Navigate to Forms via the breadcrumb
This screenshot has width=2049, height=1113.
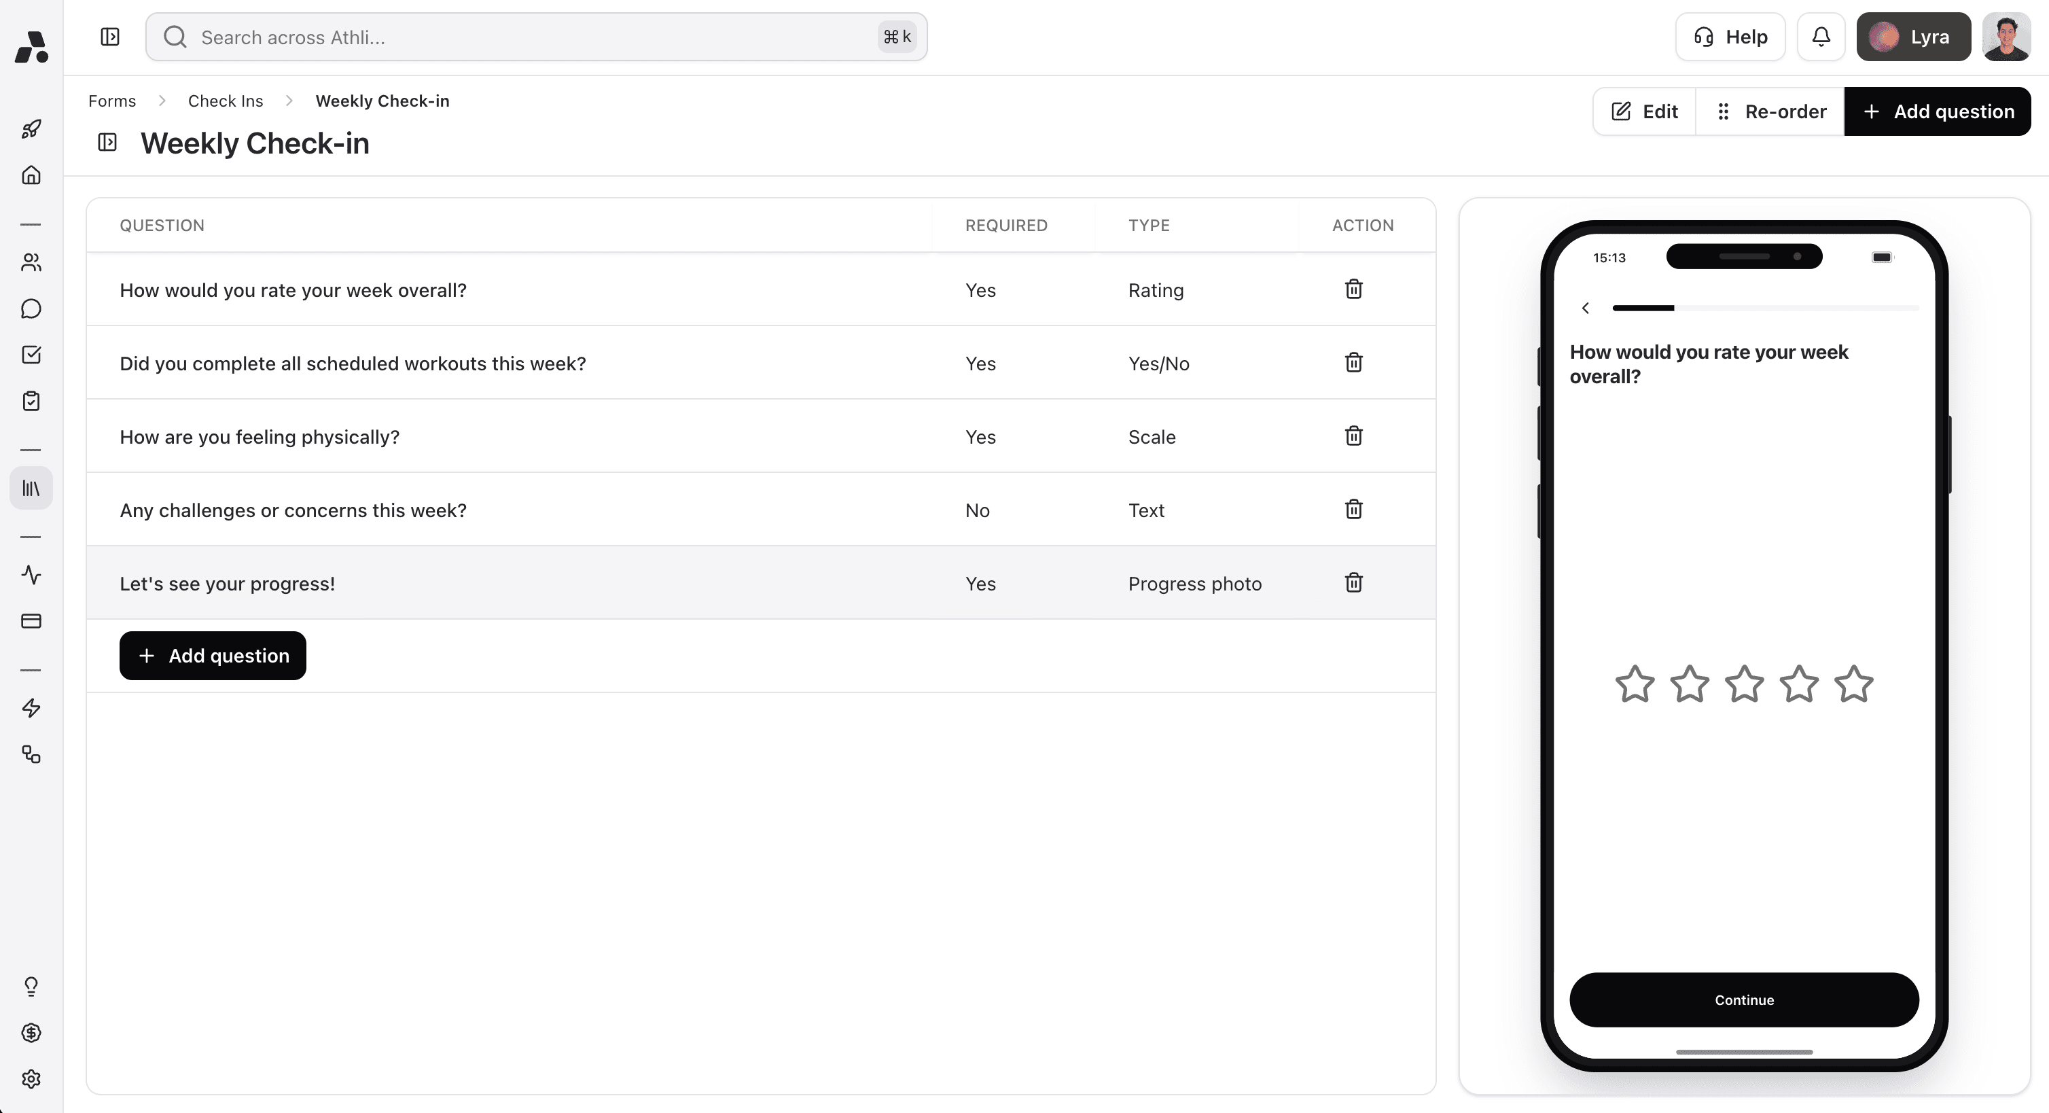[x=111, y=101]
